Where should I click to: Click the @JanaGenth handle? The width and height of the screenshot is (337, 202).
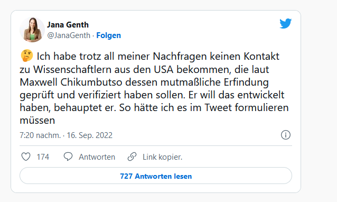pos(69,35)
